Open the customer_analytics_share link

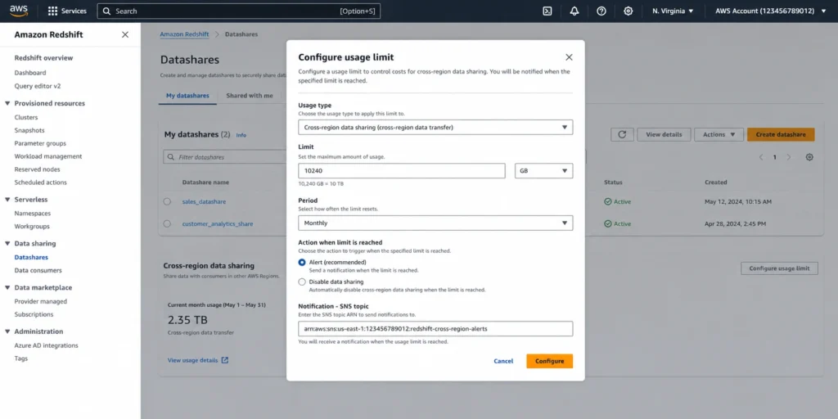point(218,224)
